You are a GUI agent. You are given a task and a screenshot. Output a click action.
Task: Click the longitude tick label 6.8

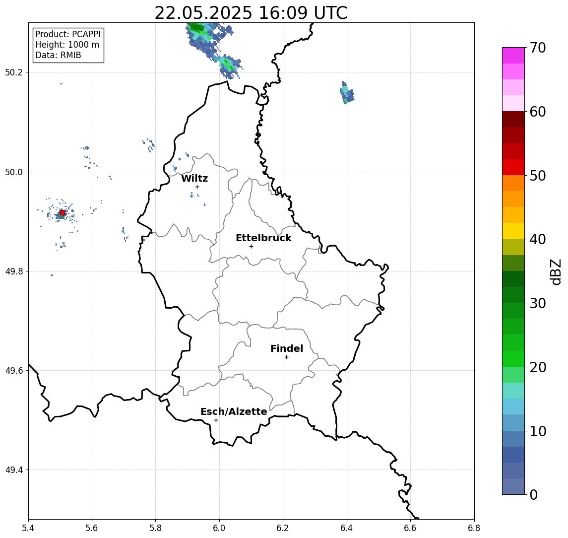tap(474, 528)
